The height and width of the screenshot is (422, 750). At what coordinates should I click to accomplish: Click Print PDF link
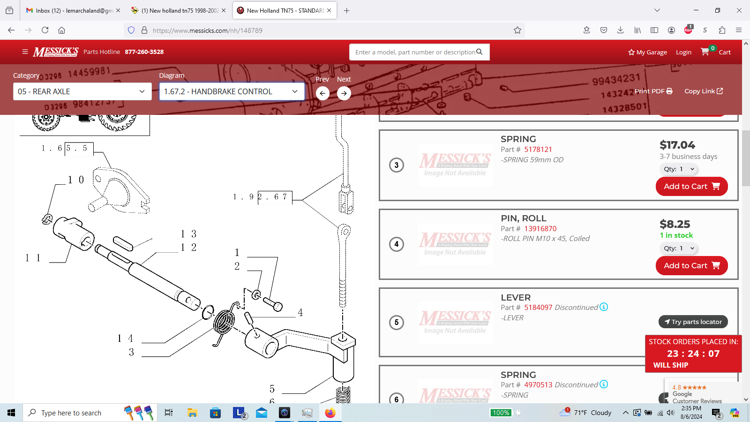tap(653, 91)
